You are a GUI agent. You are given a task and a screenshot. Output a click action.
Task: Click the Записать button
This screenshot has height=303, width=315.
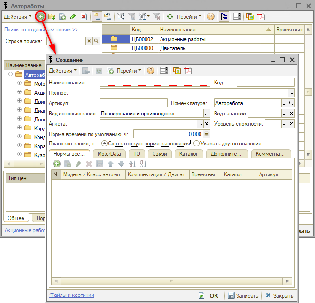click(243, 296)
